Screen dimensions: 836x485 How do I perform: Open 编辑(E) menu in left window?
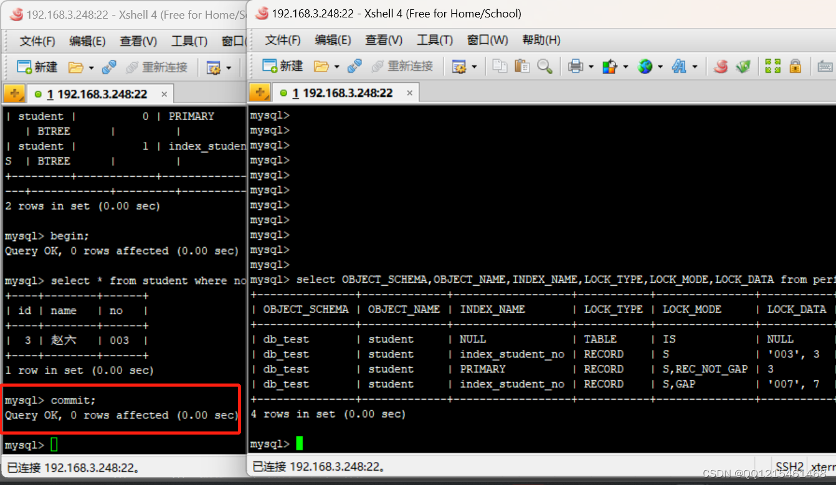click(88, 41)
